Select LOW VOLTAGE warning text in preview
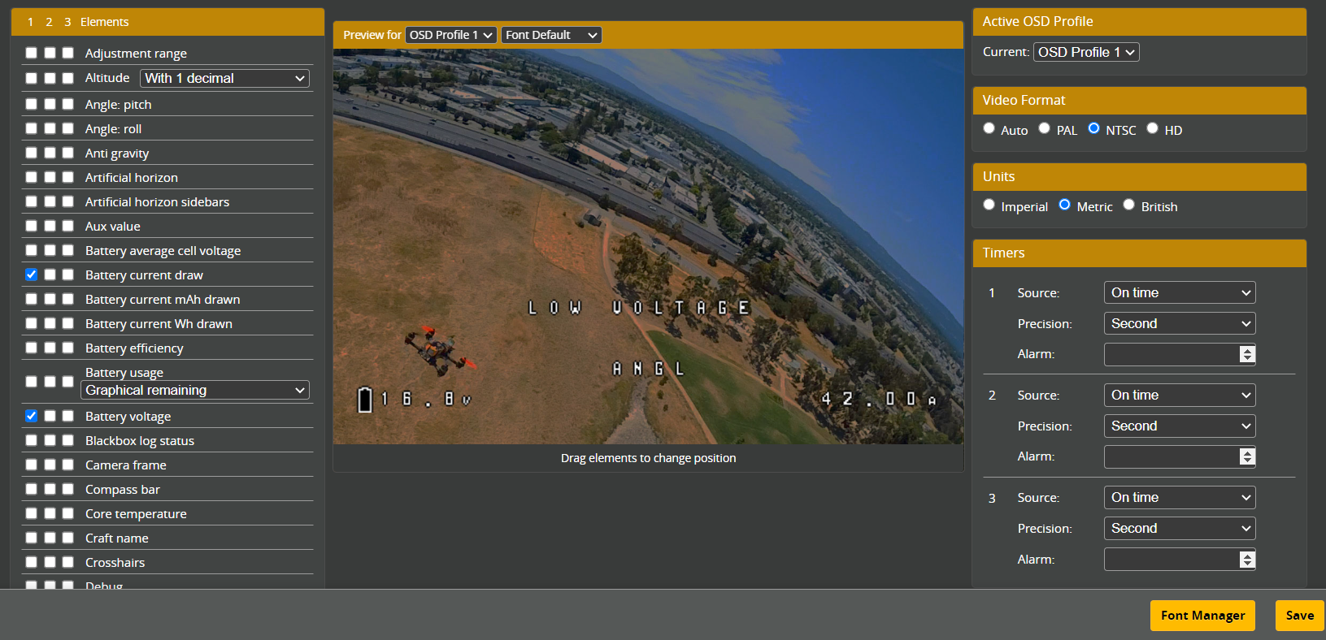The height and width of the screenshot is (640, 1326). [638, 308]
